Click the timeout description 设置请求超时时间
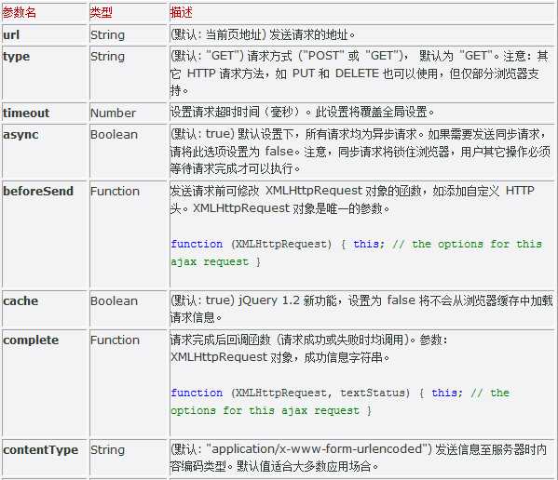 [303, 113]
